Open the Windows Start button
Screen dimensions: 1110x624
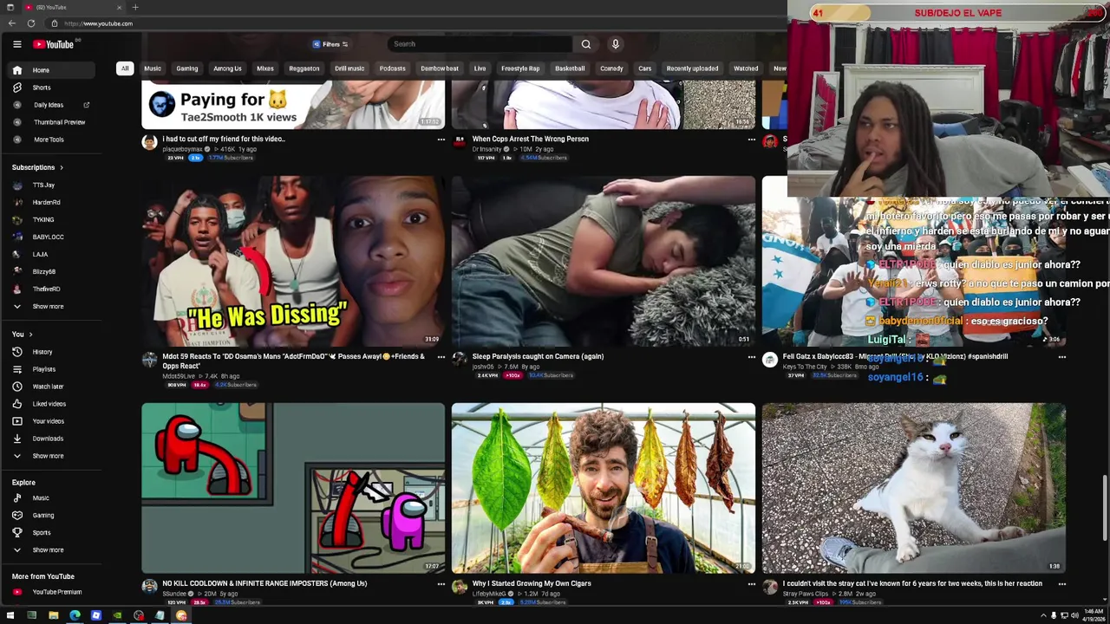[x=10, y=616]
